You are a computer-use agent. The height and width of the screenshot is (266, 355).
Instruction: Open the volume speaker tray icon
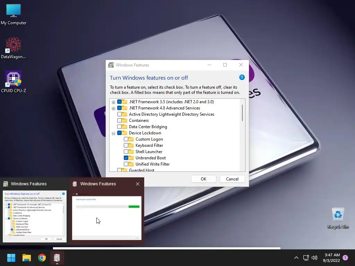point(314,258)
